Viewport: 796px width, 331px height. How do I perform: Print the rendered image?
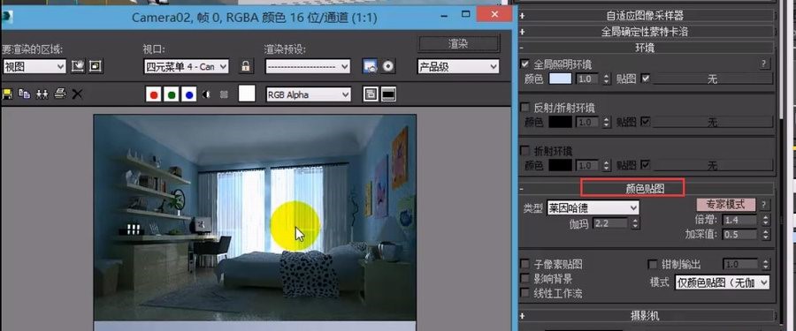click(60, 94)
